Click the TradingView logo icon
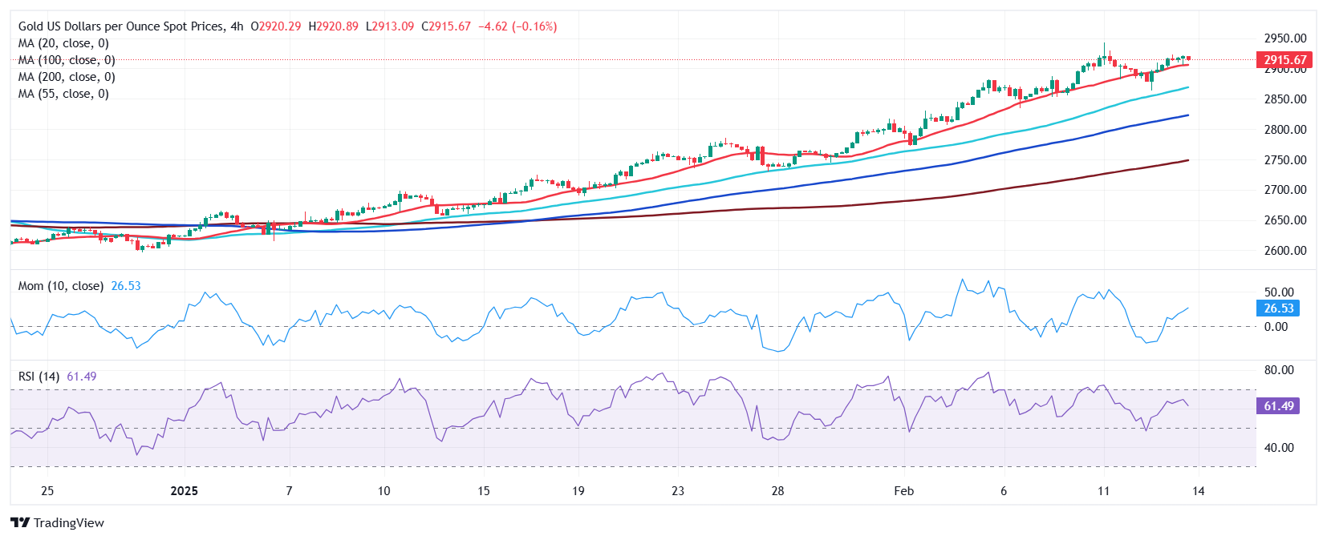Screen dimensions: 1327x540 tap(20, 522)
